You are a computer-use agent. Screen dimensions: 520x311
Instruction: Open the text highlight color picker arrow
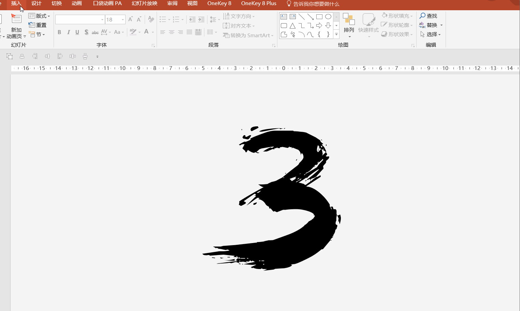click(x=140, y=32)
